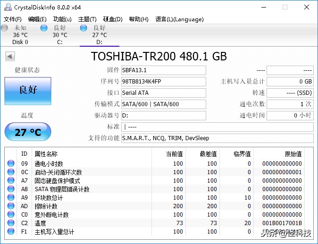Click the 标准 standard field
The width and height of the screenshot is (318, 244).
(x=218, y=127)
